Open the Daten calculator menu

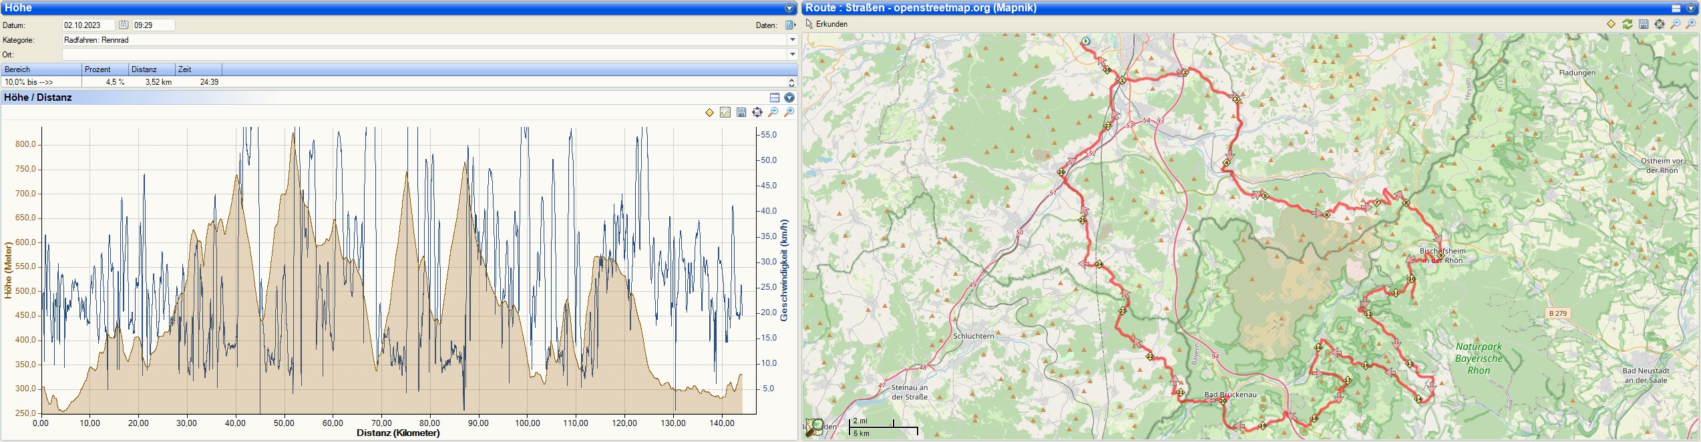[x=790, y=25]
